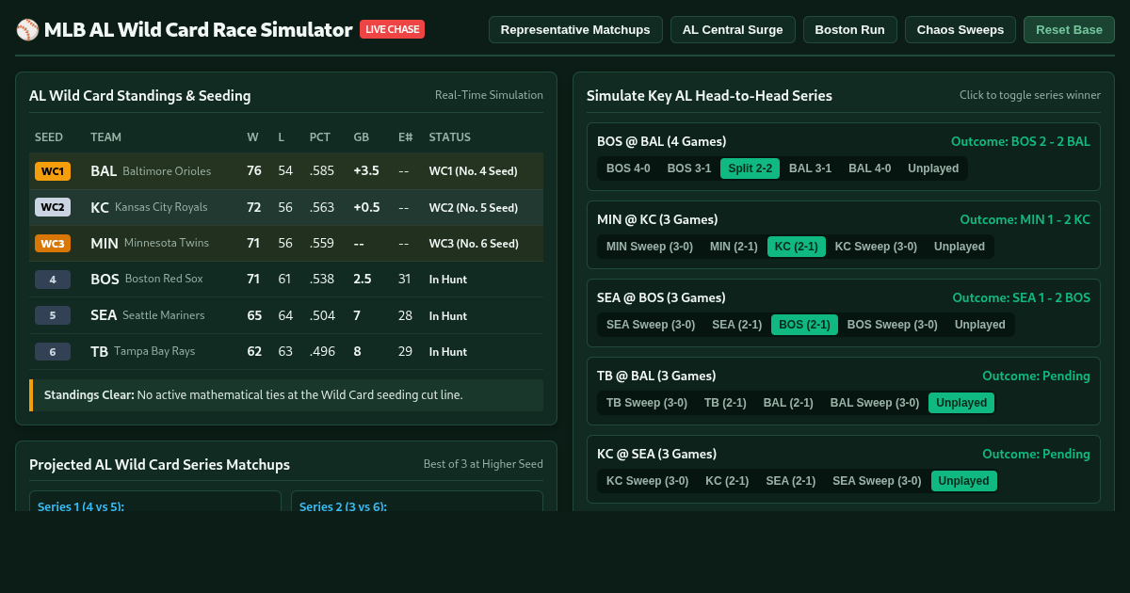1130x593 pixels.
Task: Click 'WC3 (No. 6 Seed)' status text
Action: tap(474, 243)
